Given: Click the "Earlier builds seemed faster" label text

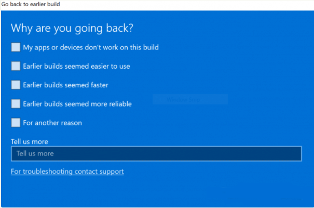Looking at the screenshot, I should click(65, 85).
